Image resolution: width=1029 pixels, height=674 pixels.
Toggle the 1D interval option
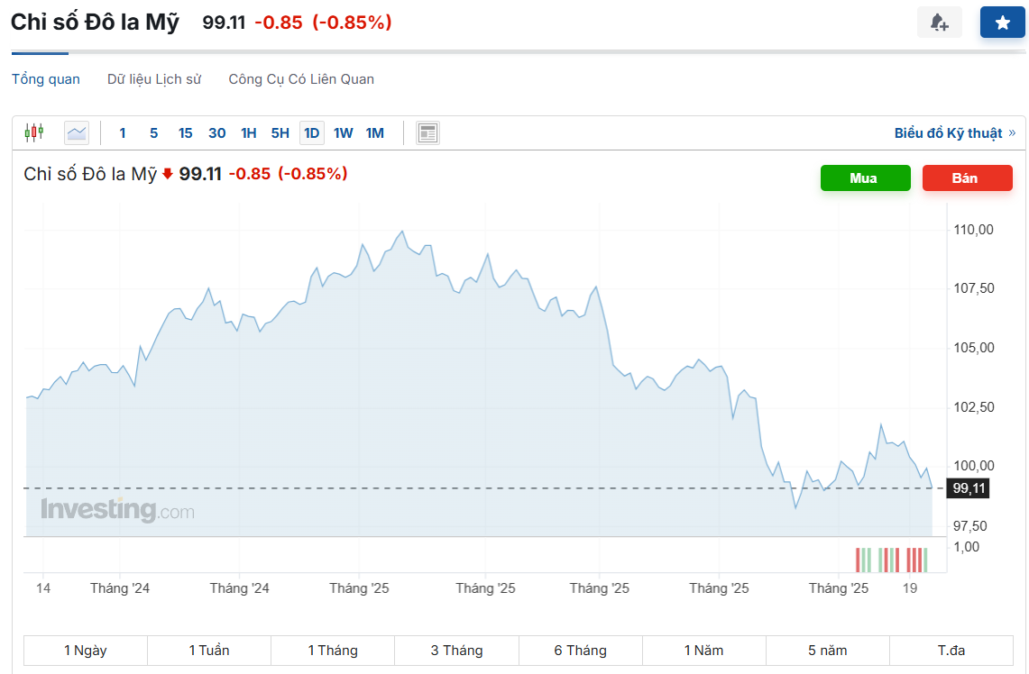tap(312, 133)
